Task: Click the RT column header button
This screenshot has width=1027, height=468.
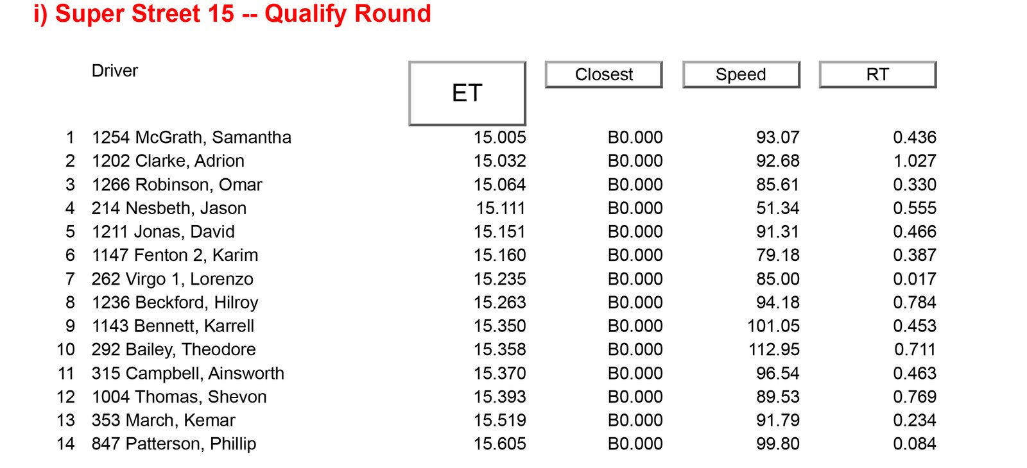Action: pos(878,74)
